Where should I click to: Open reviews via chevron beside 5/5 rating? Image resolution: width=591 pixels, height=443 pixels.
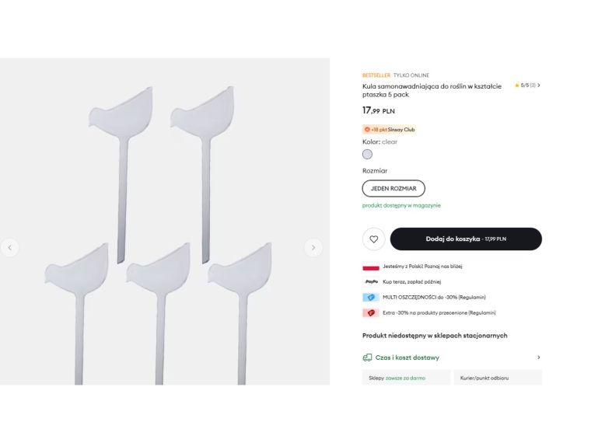539,85
